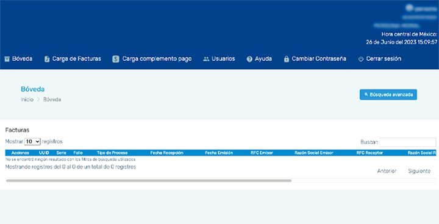Click the Carga complemento pago dollar icon
The height and width of the screenshot is (224, 439).
pyautogui.click(x=116, y=59)
